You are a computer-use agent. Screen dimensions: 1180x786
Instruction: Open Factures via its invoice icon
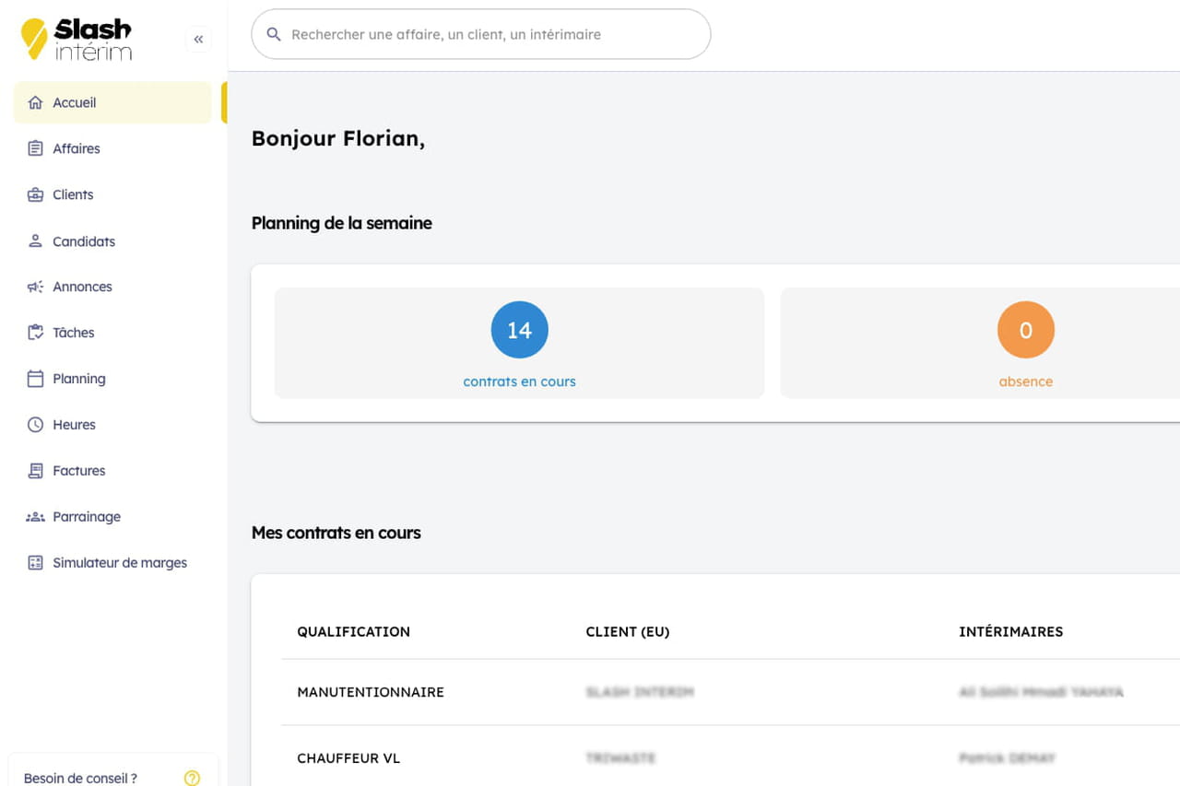tap(33, 471)
